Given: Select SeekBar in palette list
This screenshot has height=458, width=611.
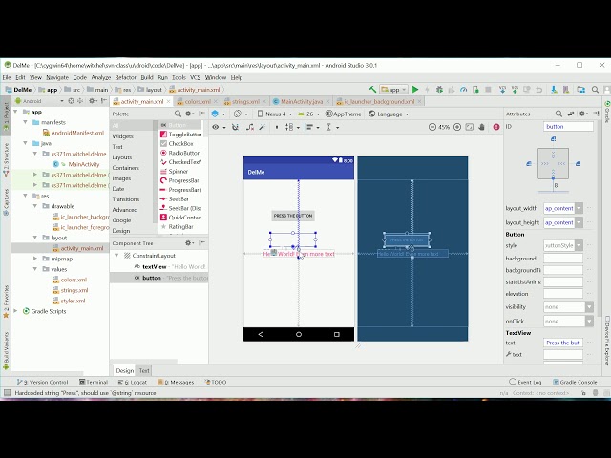Looking at the screenshot, I should tap(179, 199).
